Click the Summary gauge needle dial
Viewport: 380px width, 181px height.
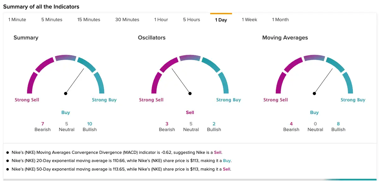point(66,75)
